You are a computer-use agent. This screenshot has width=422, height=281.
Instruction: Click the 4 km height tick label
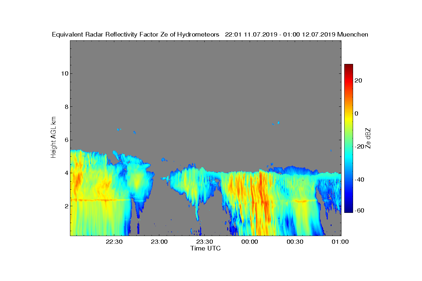pos(66,173)
